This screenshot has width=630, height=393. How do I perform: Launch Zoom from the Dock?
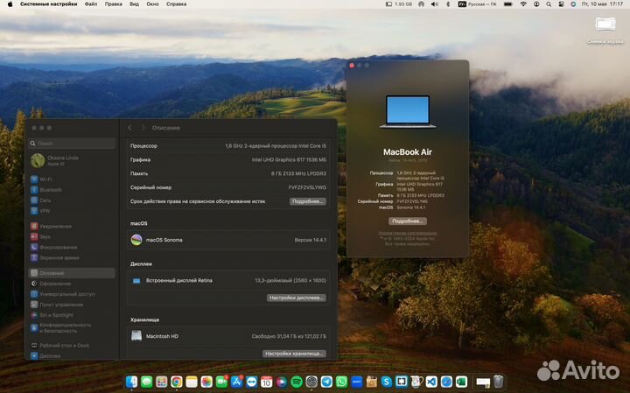tap(356, 382)
